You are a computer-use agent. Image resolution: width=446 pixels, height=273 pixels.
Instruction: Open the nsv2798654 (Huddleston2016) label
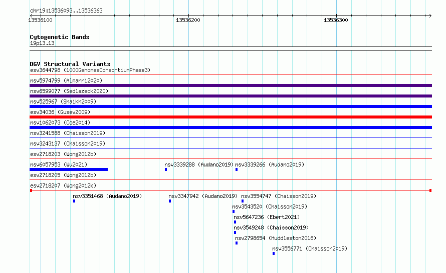click(276, 238)
